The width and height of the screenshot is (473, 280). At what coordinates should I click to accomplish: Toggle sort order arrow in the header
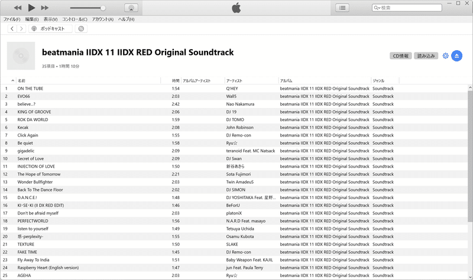(12, 80)
